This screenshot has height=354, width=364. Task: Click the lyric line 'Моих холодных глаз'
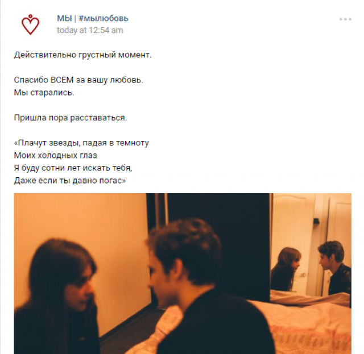[x=55, y=155]
